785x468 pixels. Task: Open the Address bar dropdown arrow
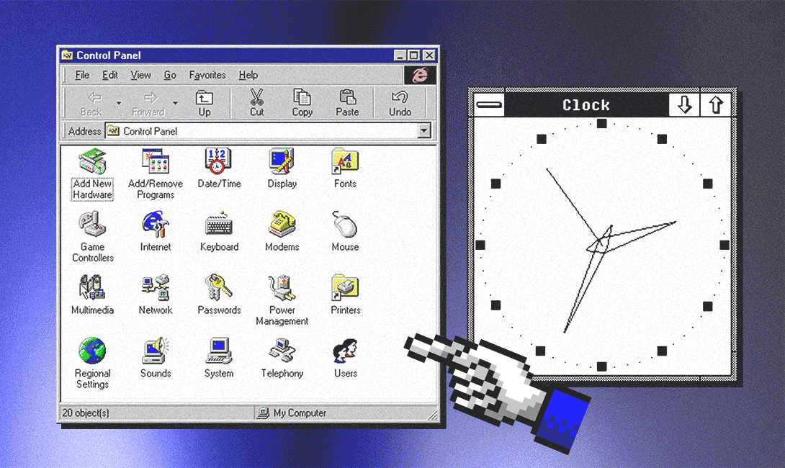point(424,131)
